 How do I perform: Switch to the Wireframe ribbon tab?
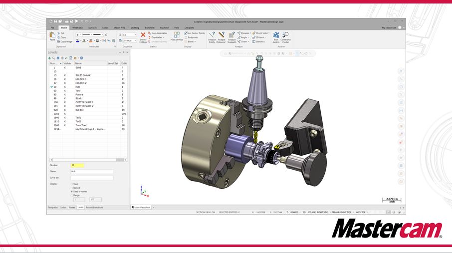tap(77, 27)
